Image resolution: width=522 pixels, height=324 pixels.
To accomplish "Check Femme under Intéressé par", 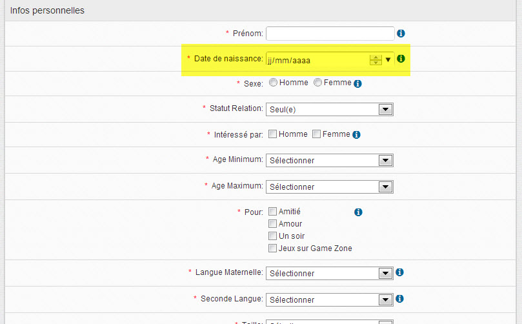I will tap(316, 134).
